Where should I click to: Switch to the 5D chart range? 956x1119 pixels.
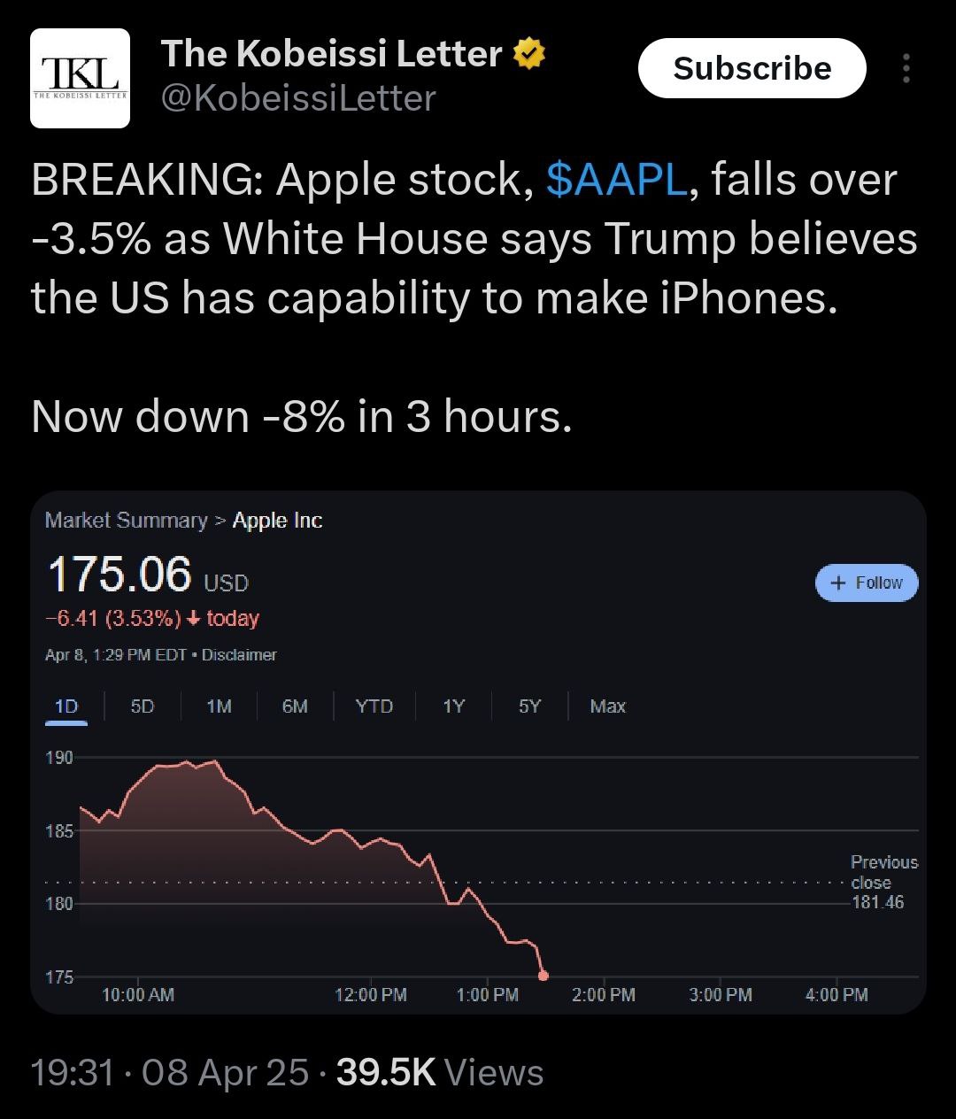click(x=142, y=706)
